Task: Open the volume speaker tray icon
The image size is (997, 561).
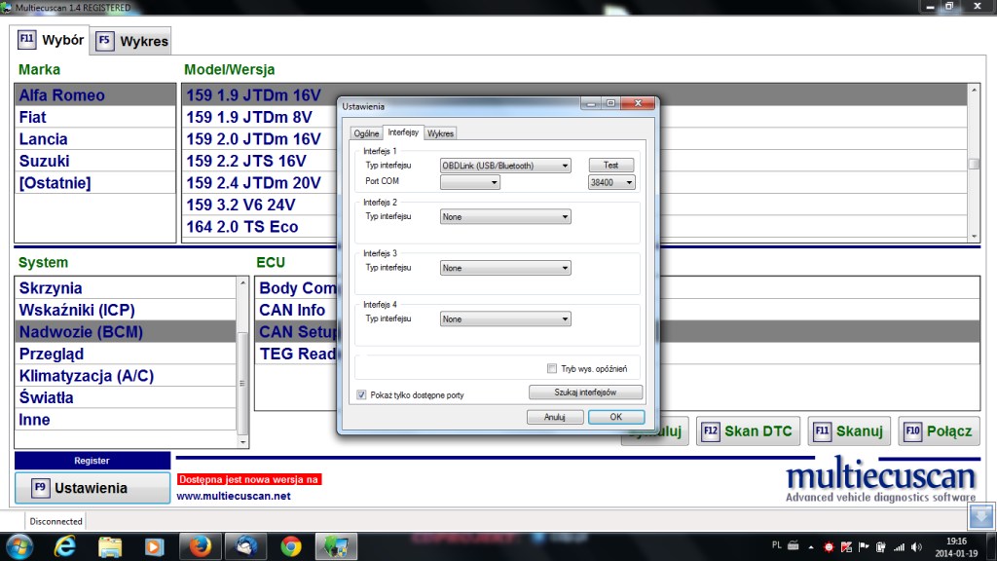Action: (x=916, y=547)
